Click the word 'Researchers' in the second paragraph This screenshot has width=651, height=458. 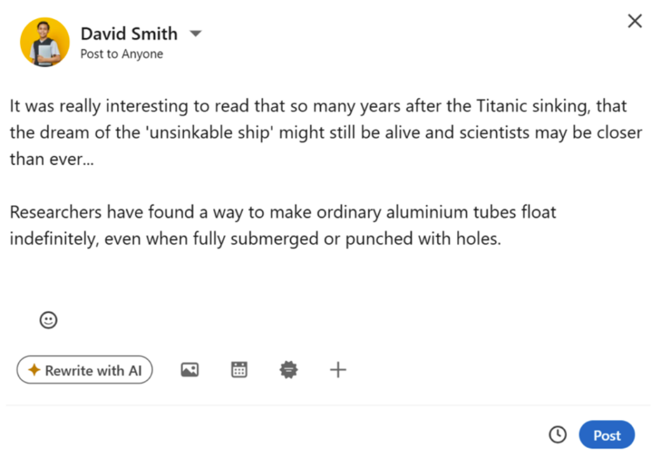[55, 212]
